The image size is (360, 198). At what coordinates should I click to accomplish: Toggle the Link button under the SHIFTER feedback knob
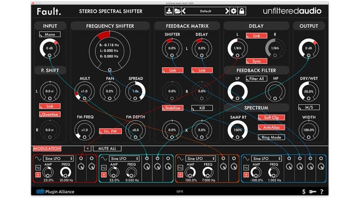pyautogui.click(x=173, y=70)
